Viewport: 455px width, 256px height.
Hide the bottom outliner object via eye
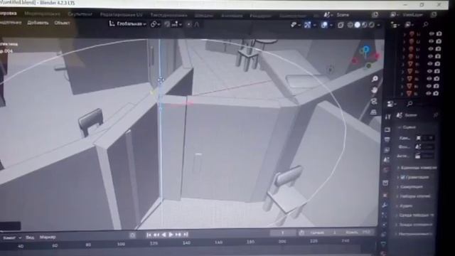(428, 93)
